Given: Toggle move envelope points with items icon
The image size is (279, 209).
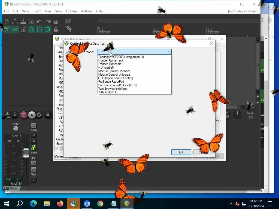Looking at the screenshot, I should [31, 29].
